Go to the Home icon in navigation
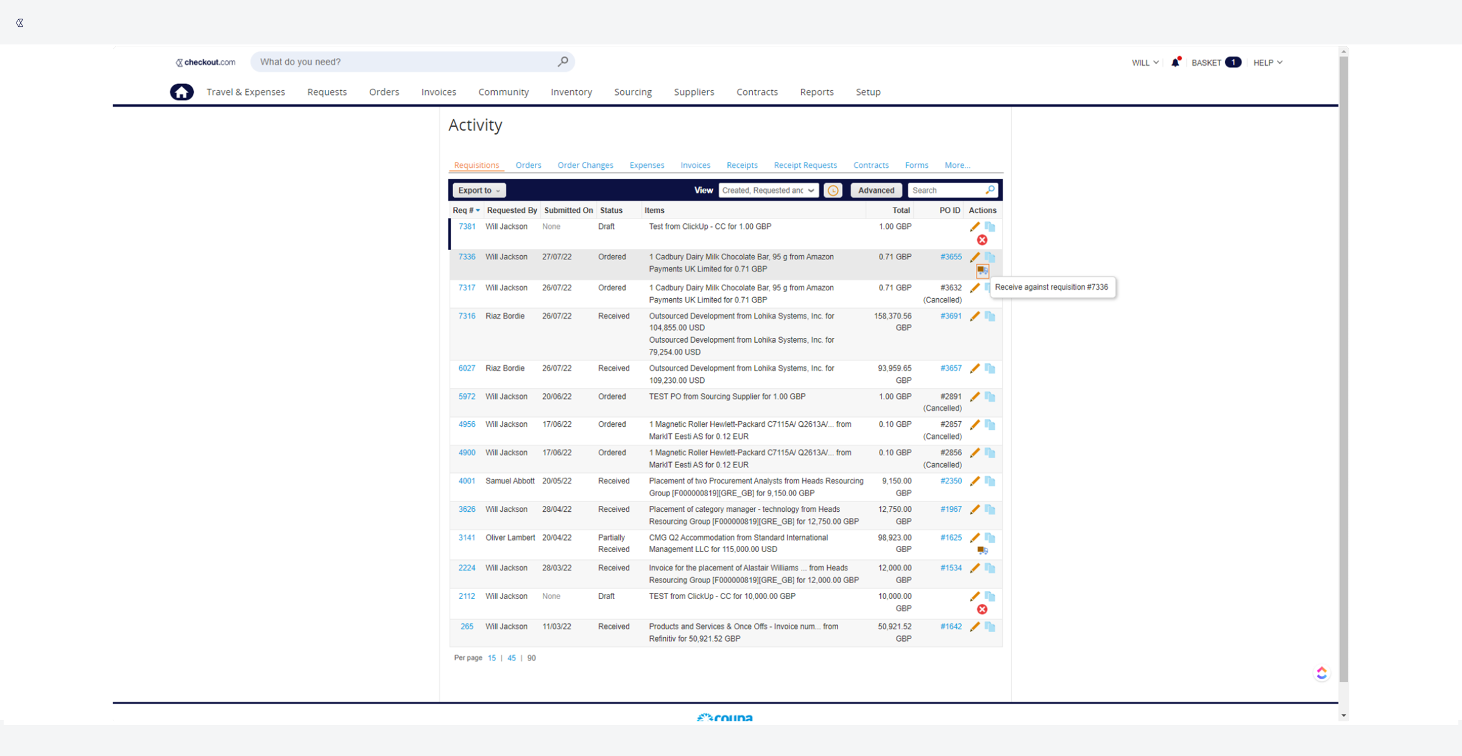This screenshot has width=1462, height=756. pyautogui.click(x=182, y=92)
